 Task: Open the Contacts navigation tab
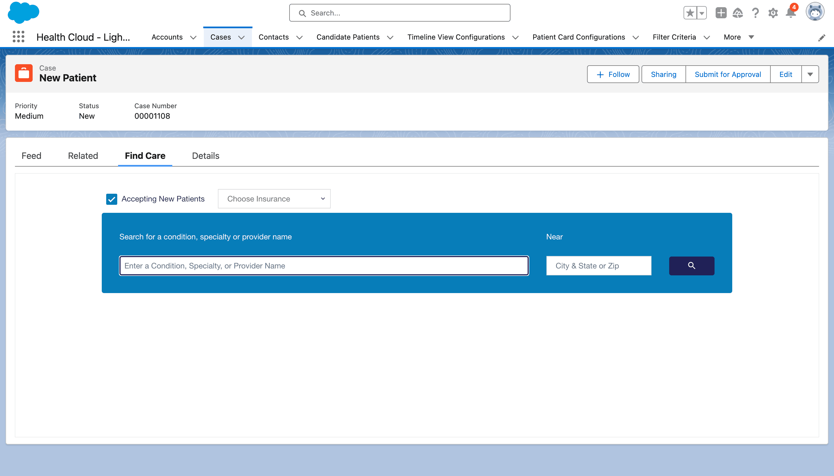pos(273,37)
